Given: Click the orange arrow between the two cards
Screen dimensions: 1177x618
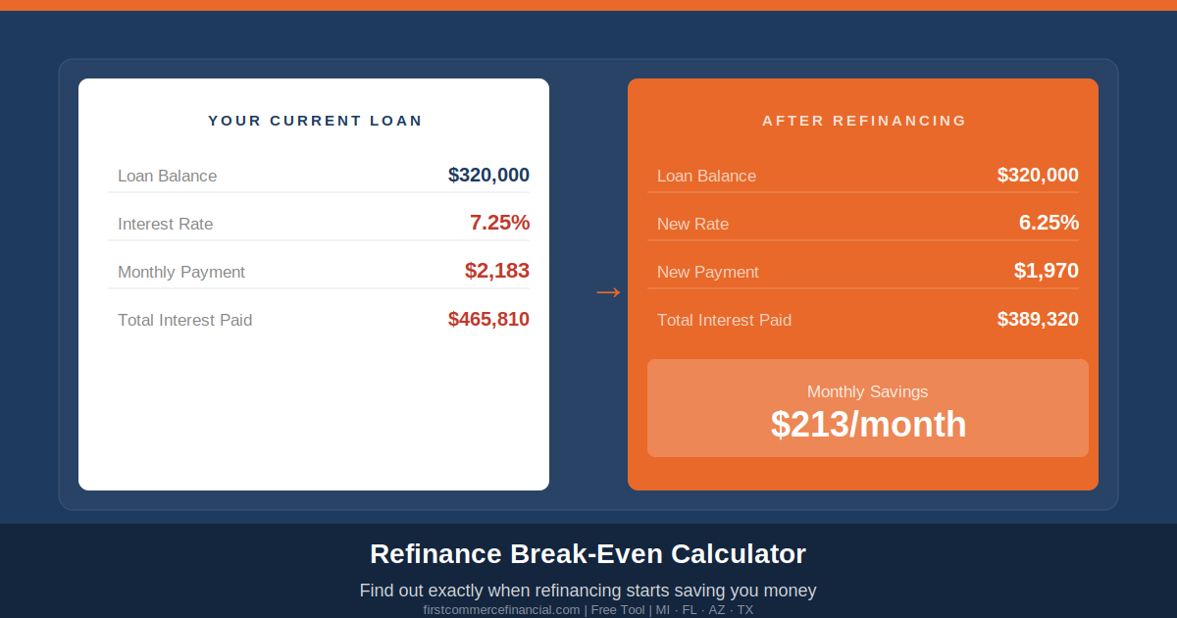Looking at the screenshot, I should tap(608, 291).
